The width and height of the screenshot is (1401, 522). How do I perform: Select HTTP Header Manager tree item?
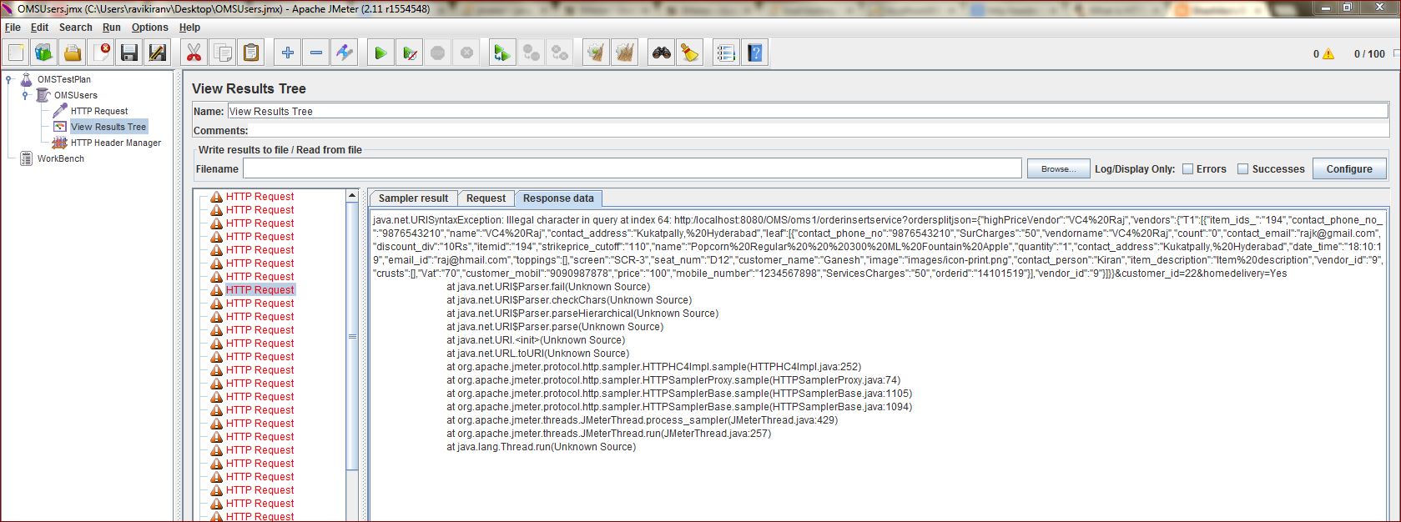click(116, 143)
